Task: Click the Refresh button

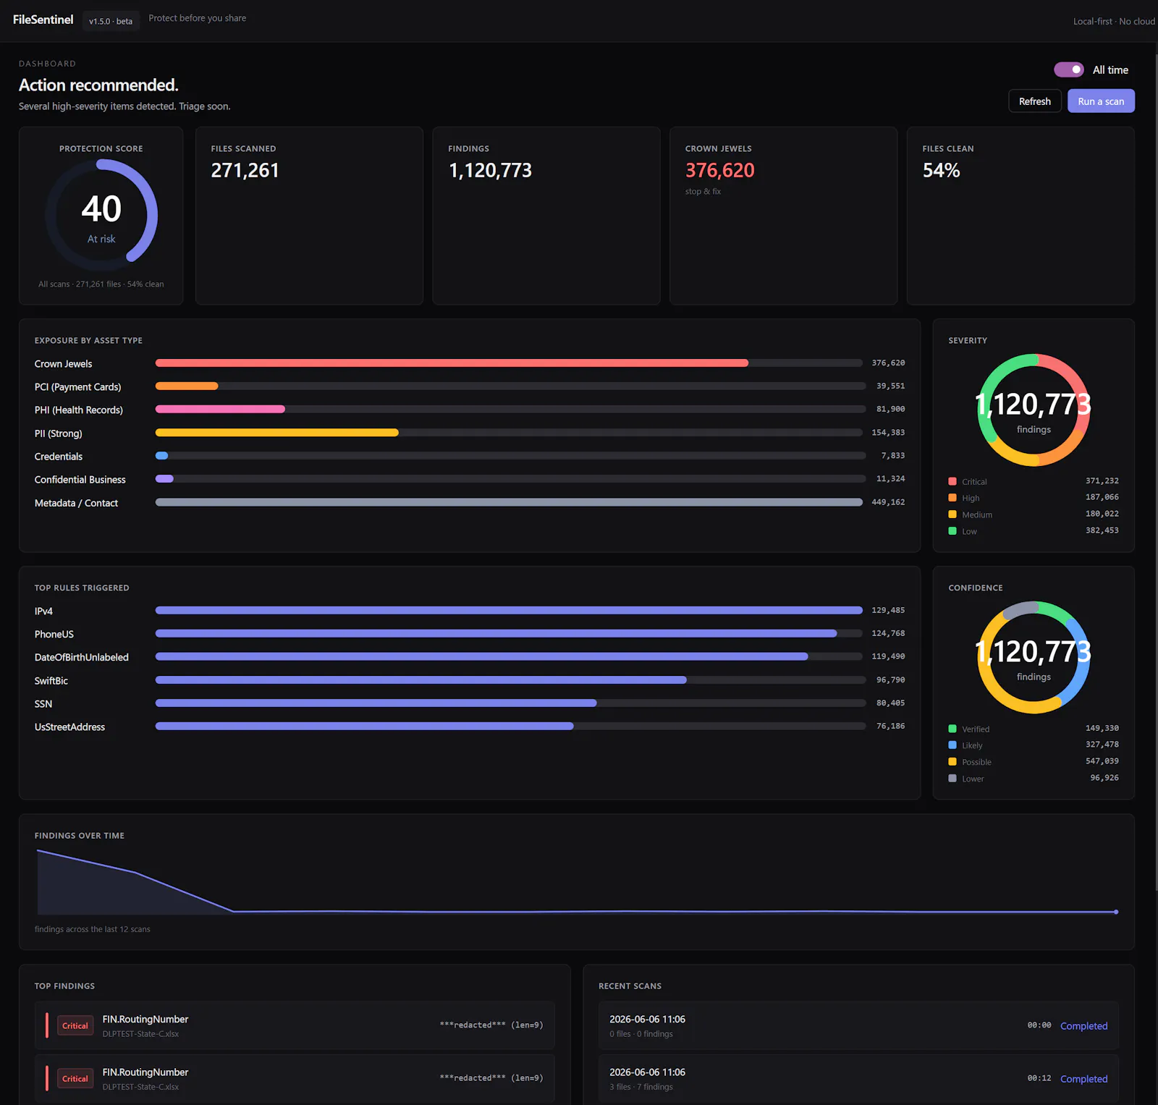Action: pyautogui.click(x=1034, y=101)
